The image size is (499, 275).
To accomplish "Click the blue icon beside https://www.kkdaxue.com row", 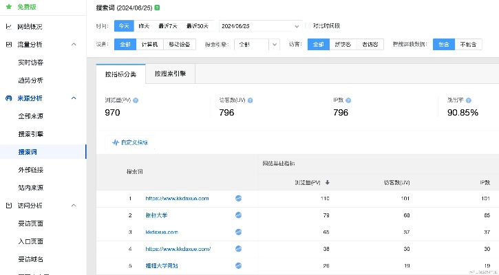I will pos(238,198).
